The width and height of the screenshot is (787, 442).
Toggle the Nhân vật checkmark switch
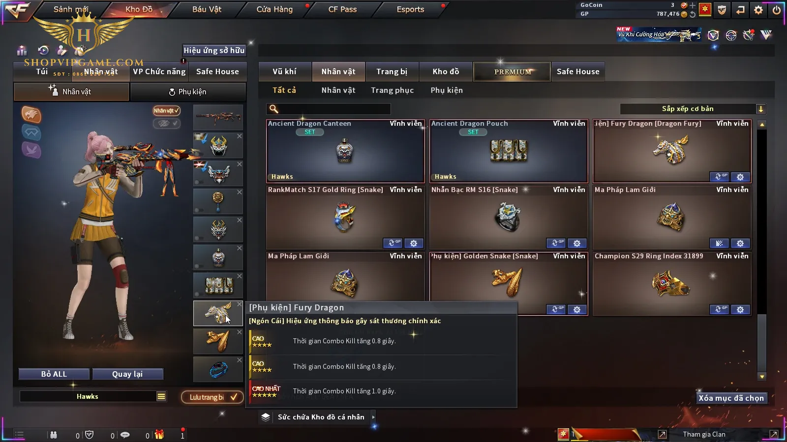[x=166, y=110]
